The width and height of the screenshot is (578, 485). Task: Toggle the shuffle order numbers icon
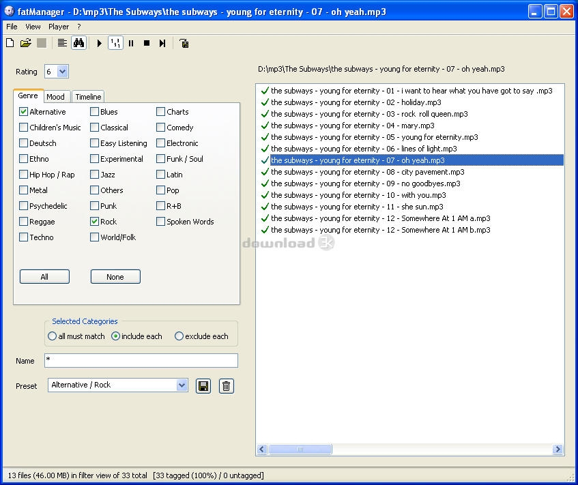115,43
